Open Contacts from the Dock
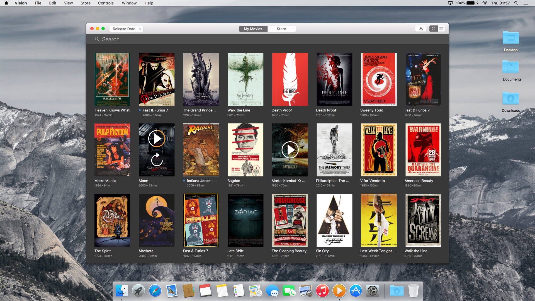535x301 pixels. (x=189, y=291)
